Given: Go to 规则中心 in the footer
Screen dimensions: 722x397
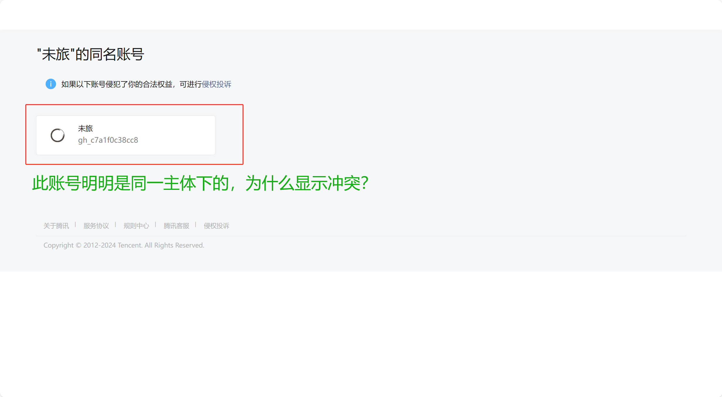Looking at the screenshot, I should tap(136, 226).
